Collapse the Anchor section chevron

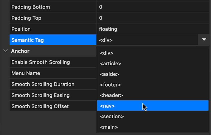pyautogui.click(x=6, y=51)
